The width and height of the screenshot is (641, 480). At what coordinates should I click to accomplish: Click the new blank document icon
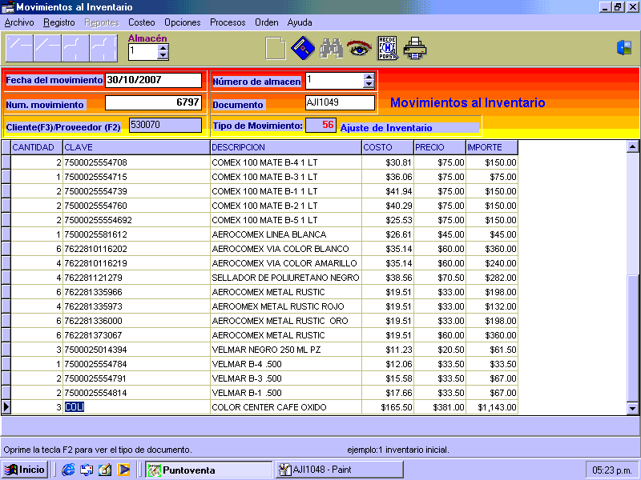(x=275, y=49)
